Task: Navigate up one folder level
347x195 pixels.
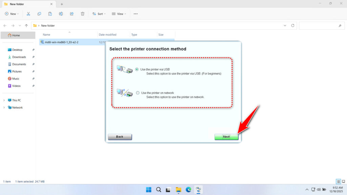Action: [26, 26]
